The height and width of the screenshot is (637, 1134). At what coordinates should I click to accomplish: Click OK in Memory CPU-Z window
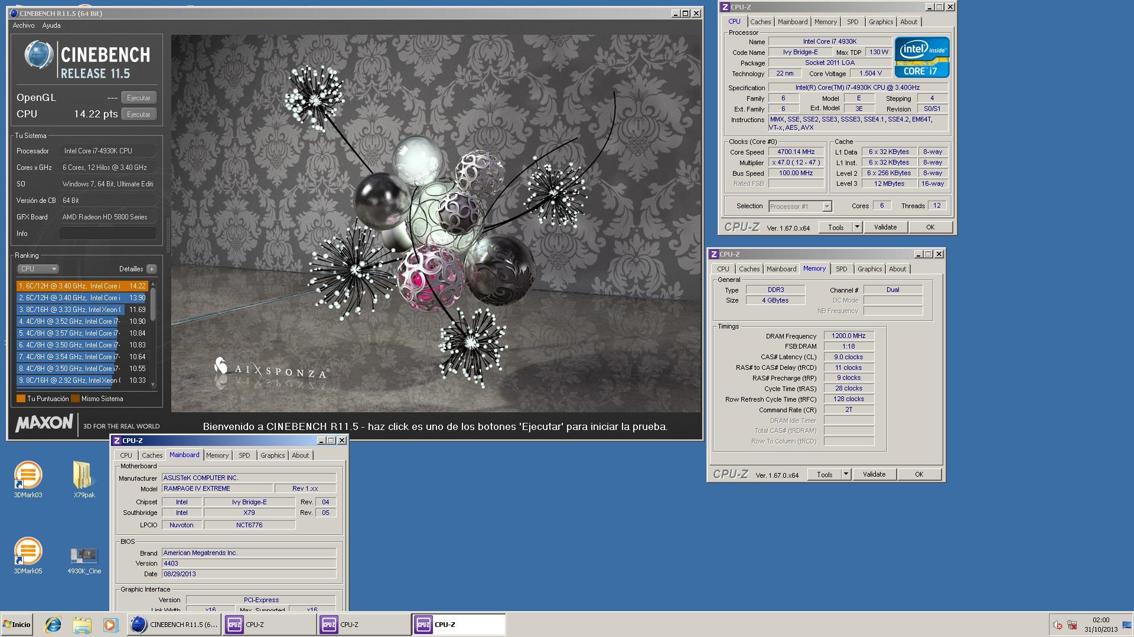[919, 474]
